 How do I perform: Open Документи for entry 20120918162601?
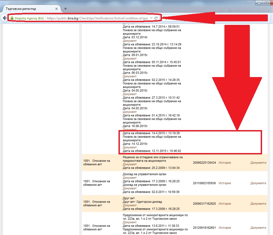coord(258,228)
